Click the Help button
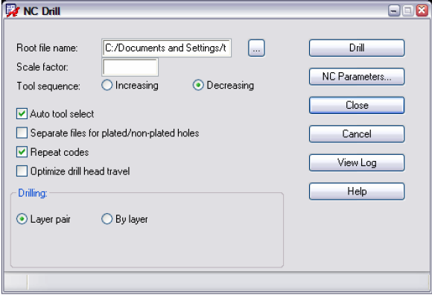Screen dimensions: 432x295 click(x=357, y=191)
